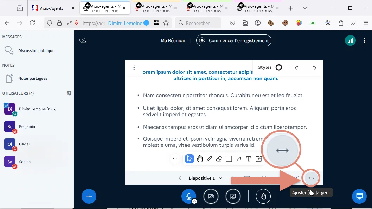
Task: Click the site padlock icon
Action: click(59, 23)
